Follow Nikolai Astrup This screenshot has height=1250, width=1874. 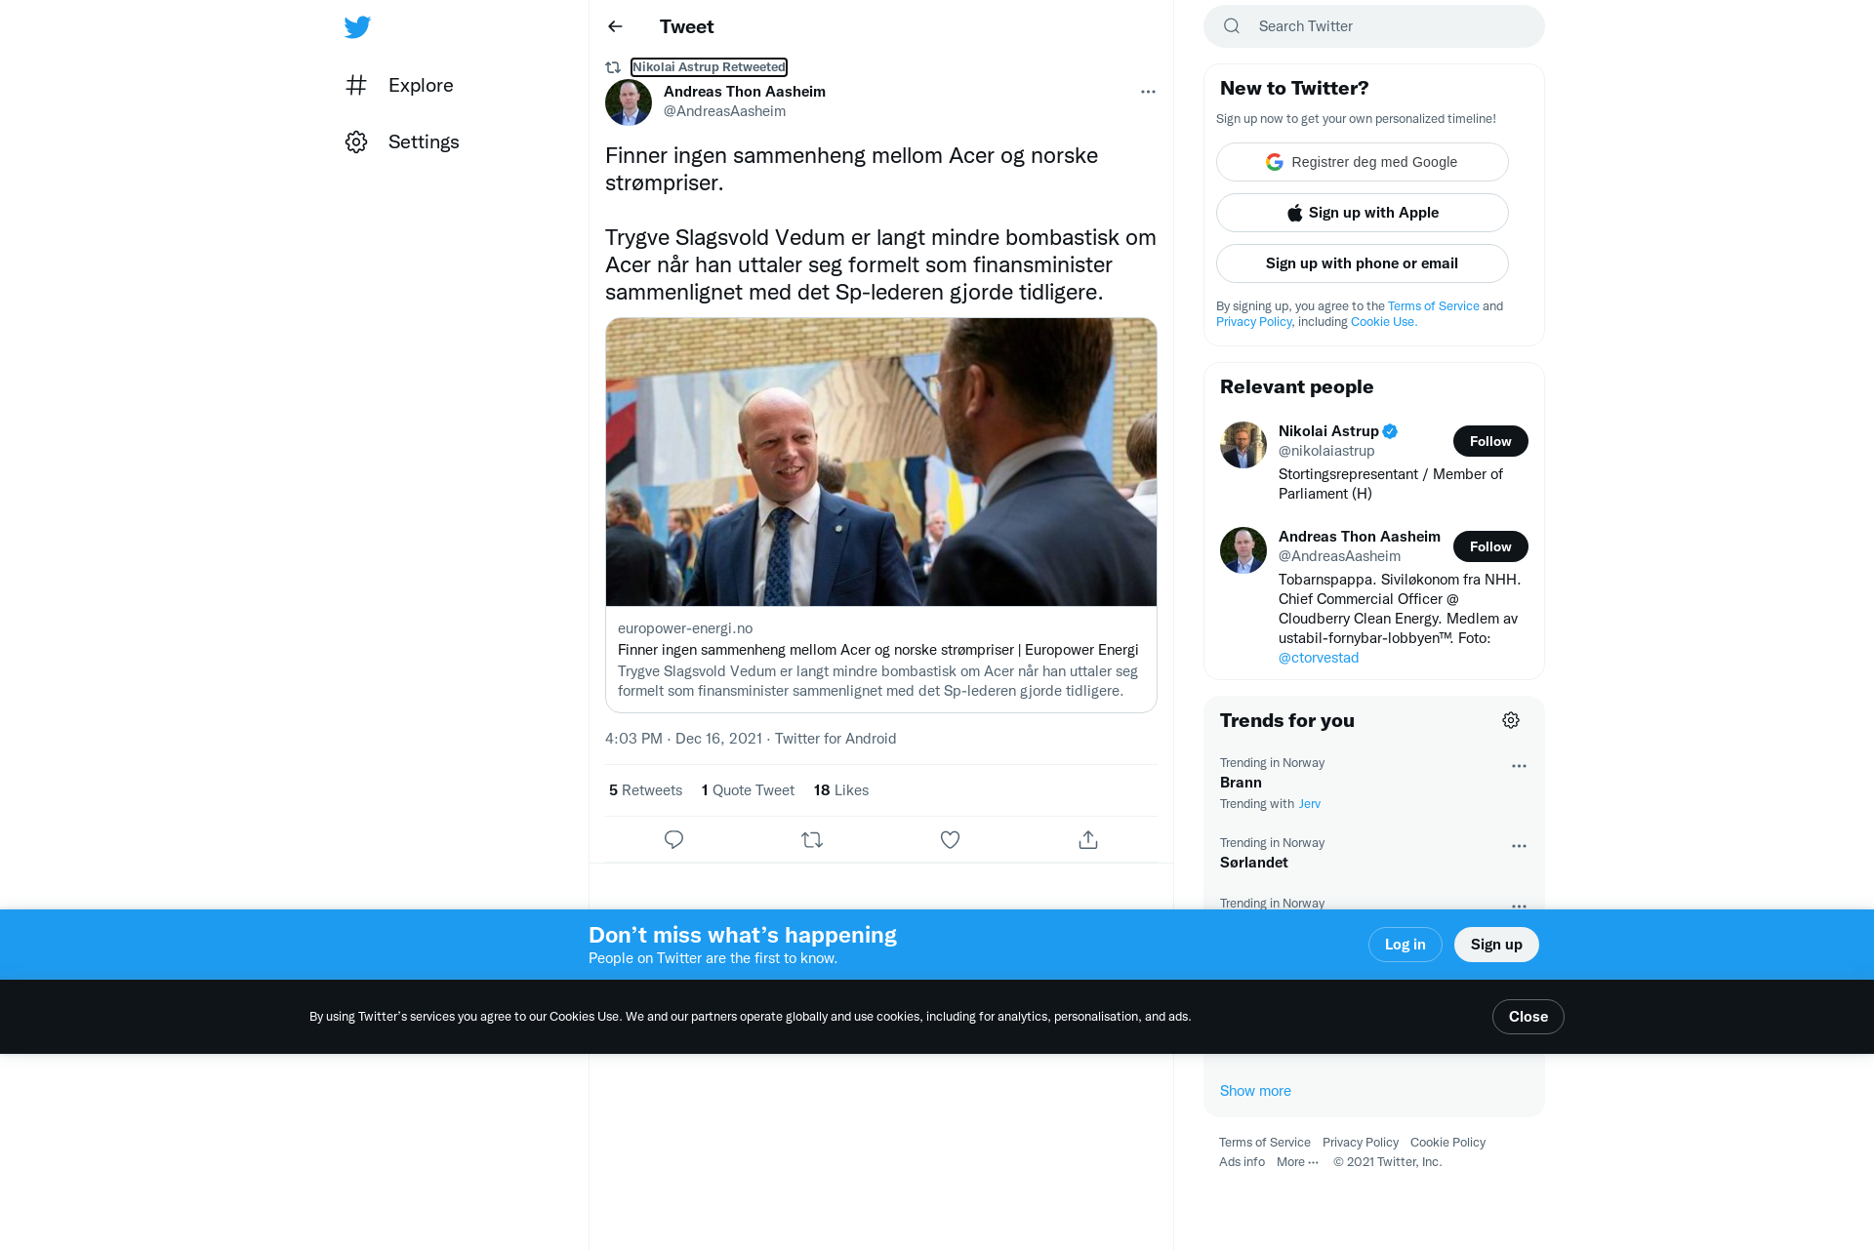[x=1490, y=441]
